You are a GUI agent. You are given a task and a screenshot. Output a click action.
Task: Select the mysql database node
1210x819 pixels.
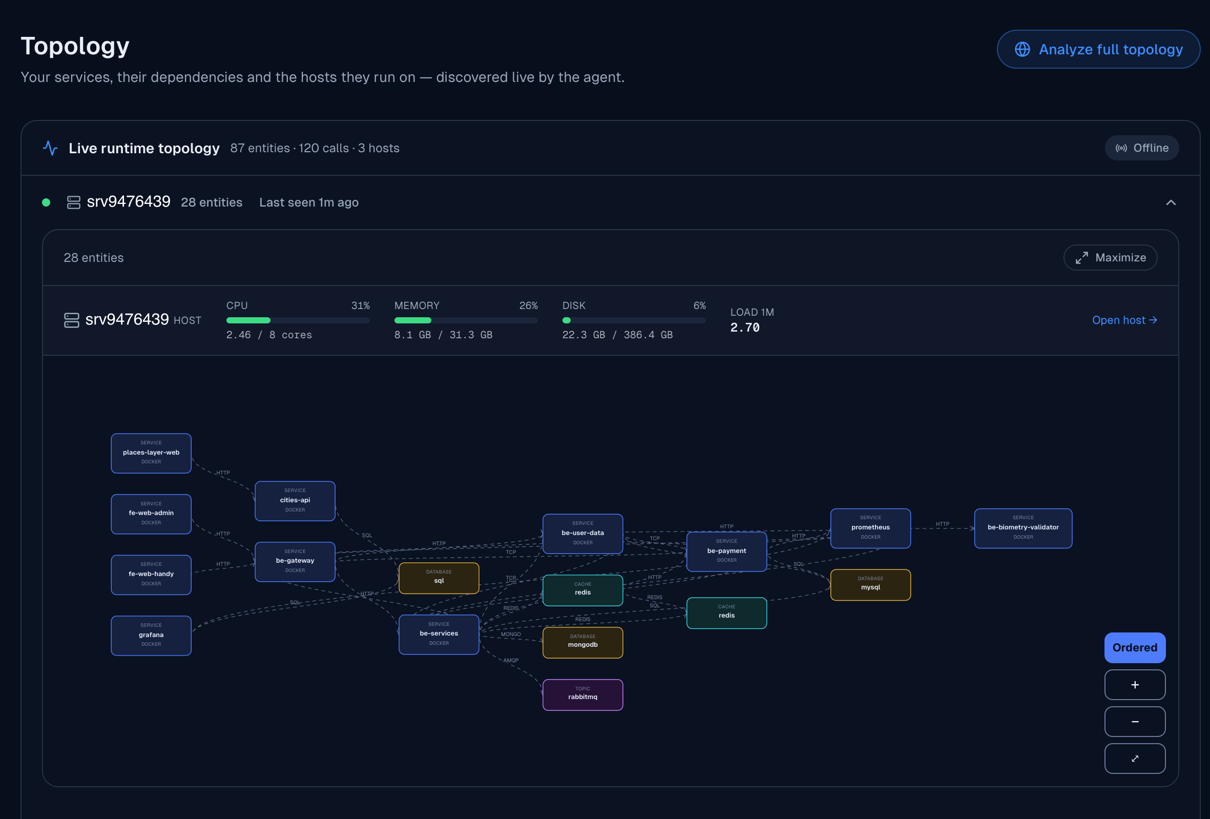tap(870, 585)
